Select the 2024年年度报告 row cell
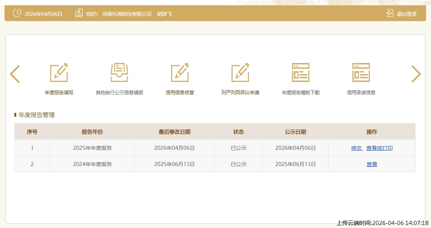The width and height of the screenshot is (431, 228). click(x=92, y=164)
